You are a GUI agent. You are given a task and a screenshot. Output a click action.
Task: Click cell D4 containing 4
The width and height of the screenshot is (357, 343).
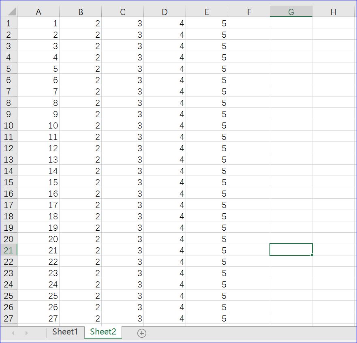pos(165,57)
